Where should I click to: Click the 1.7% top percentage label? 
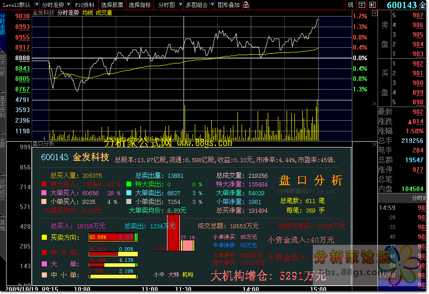click(360, 16)
